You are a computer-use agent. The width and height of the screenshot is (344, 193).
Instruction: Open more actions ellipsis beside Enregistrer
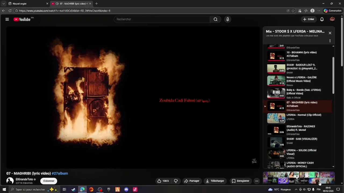point(257,181)
